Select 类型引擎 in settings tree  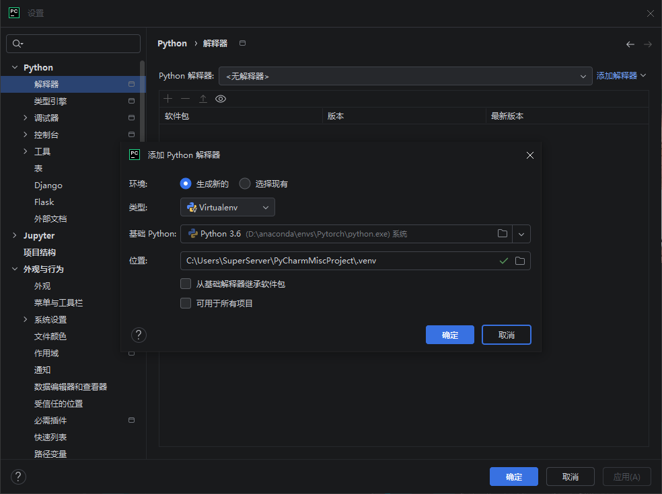[x=50, y=101]
